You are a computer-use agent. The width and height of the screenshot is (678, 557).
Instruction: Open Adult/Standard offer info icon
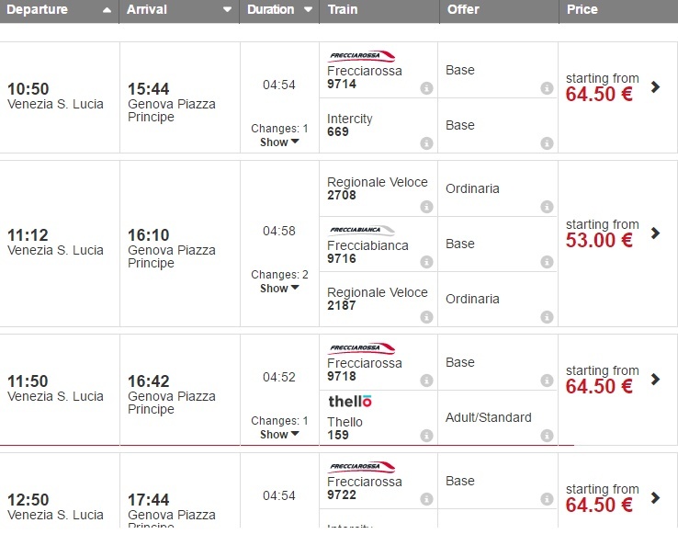547,436
